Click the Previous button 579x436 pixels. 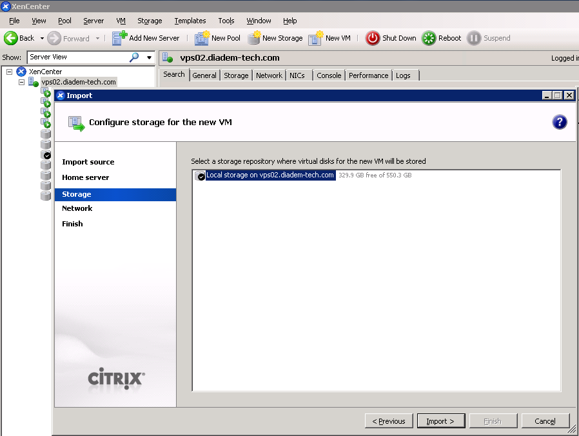point(389,421)
